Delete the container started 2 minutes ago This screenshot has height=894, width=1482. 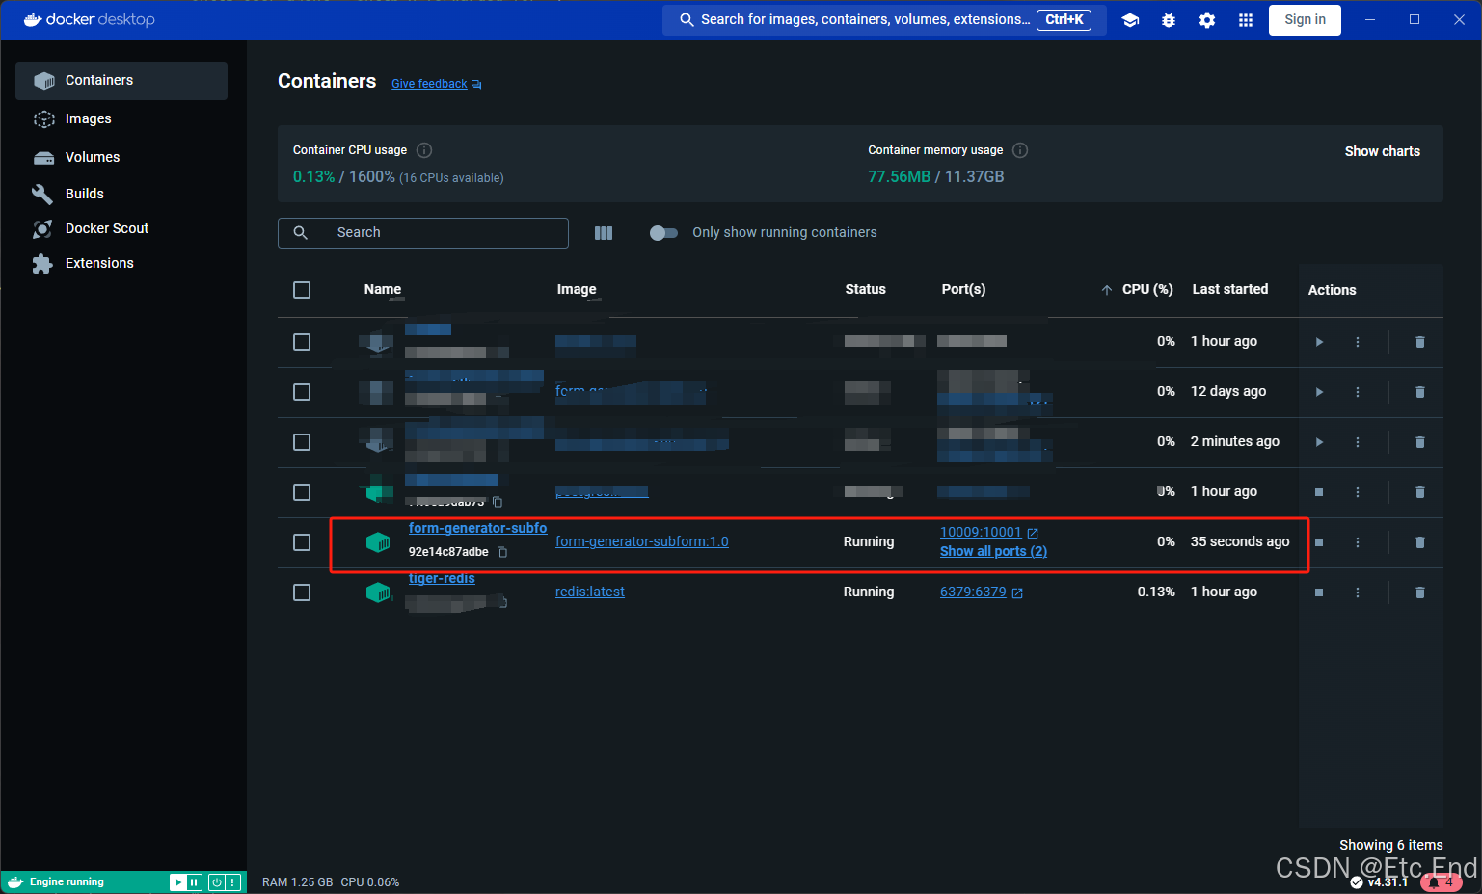pyautogui.click(x=1419, y=442)
